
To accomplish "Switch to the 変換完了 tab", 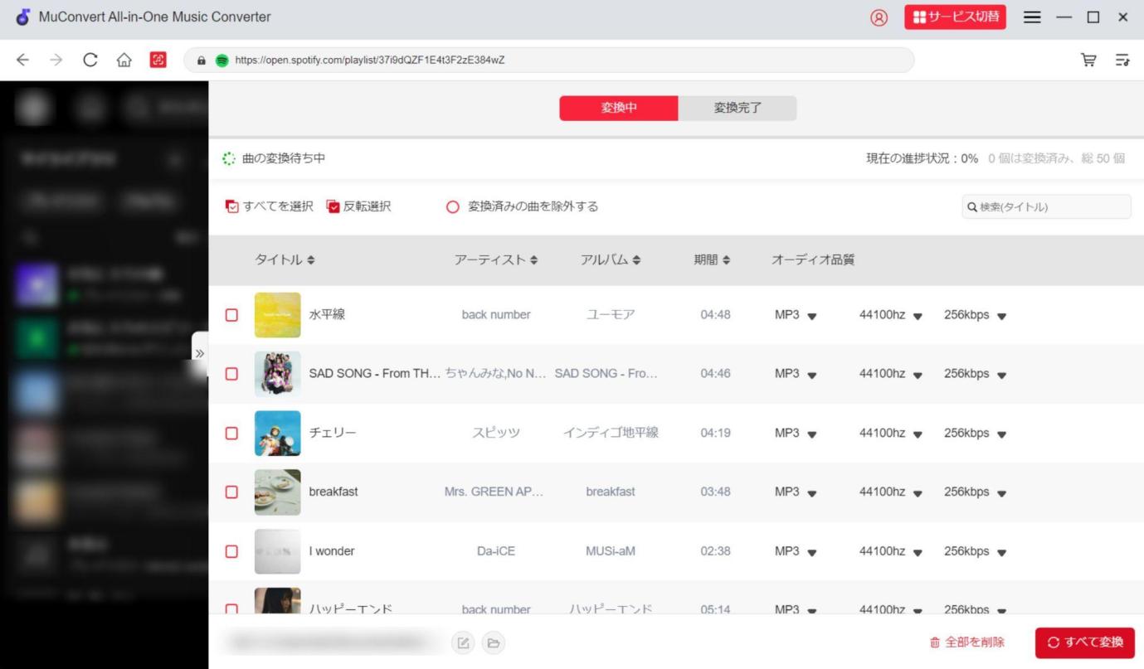I will (738, 108).
